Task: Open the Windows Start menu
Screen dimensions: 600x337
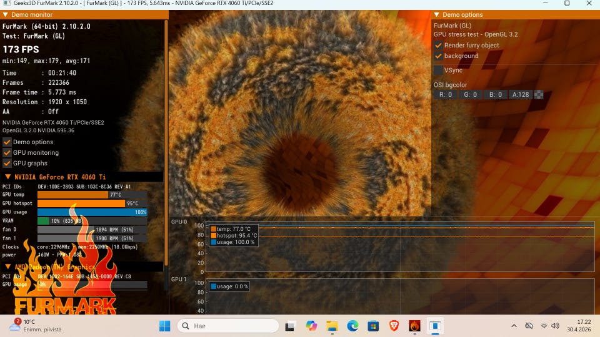Action: [x=165, y=326]
